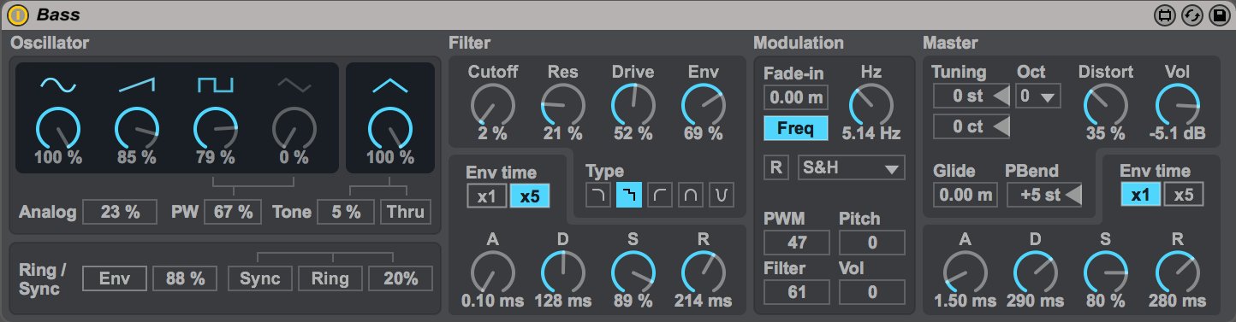1236x322 pixels.
Task: Set filter Env time to x1
Action: tap(486, 196)
